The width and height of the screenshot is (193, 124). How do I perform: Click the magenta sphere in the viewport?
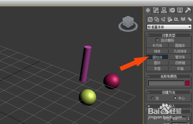112,81
